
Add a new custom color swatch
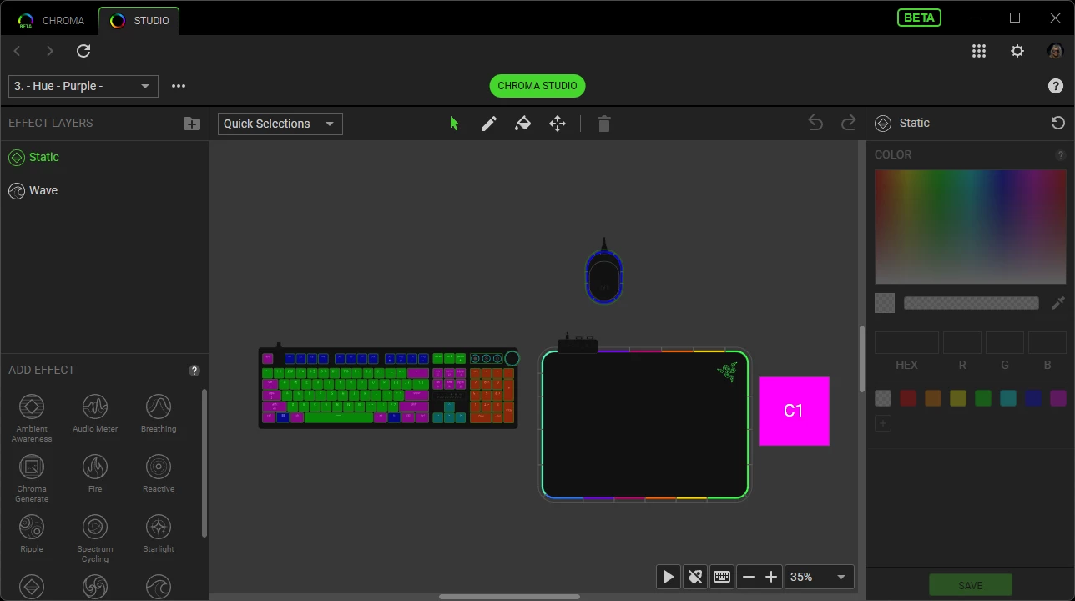[x=883, y=424]
